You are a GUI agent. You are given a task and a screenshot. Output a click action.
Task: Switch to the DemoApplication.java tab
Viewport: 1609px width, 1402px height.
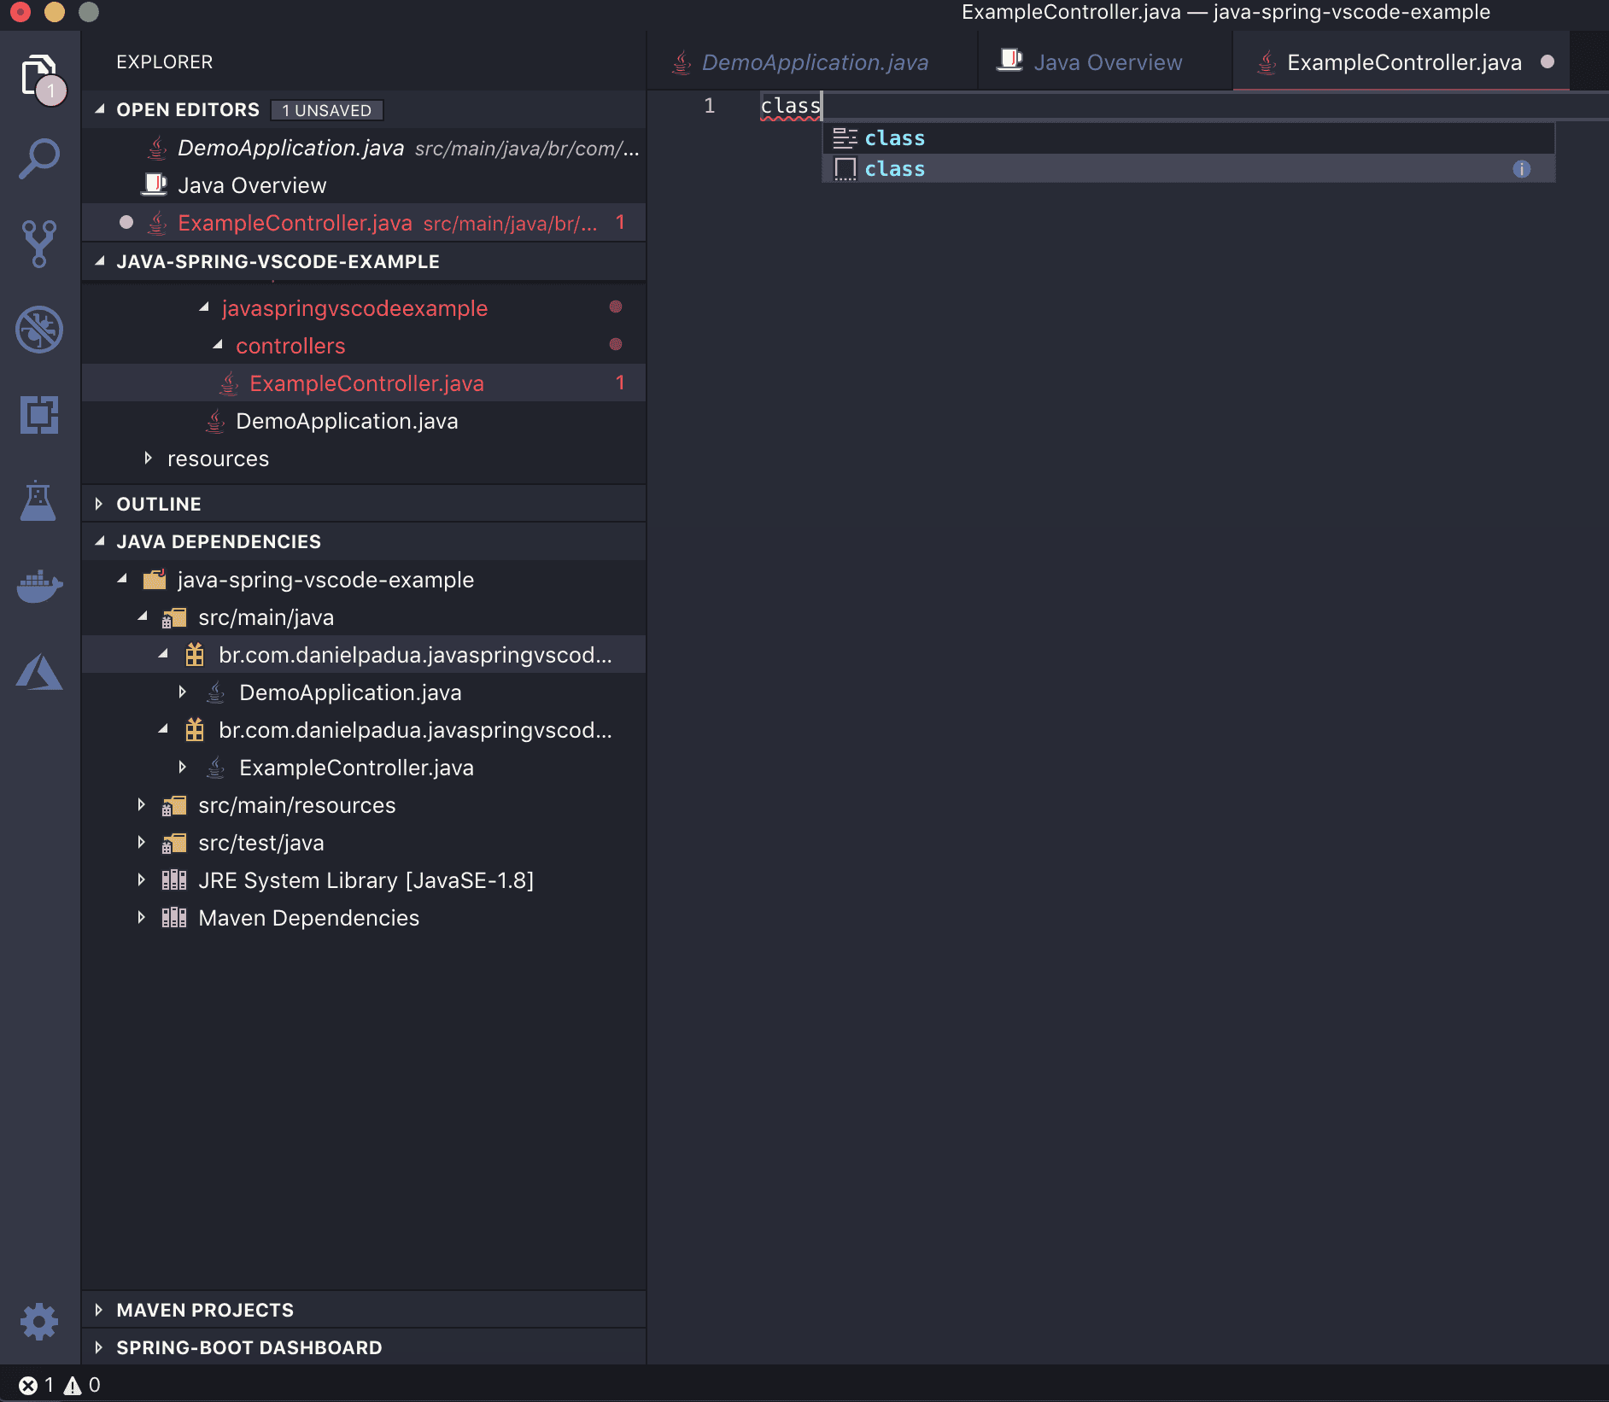[x=814, y=61]
